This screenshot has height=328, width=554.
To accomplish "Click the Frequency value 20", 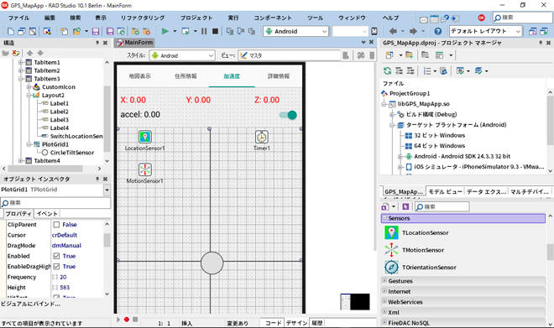I will tap(63, 277).
